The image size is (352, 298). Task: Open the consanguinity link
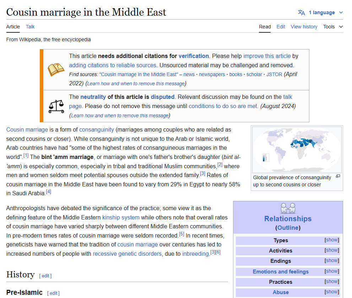(97, 130)
